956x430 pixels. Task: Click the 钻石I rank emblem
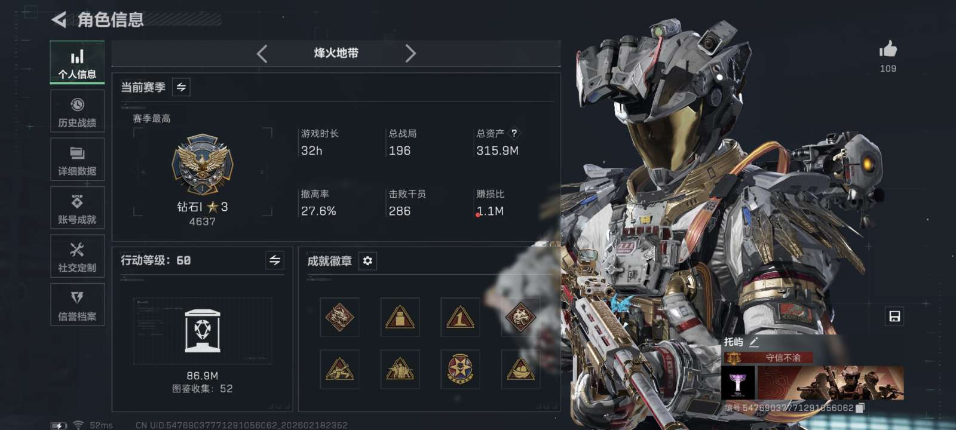click(203, 164)
